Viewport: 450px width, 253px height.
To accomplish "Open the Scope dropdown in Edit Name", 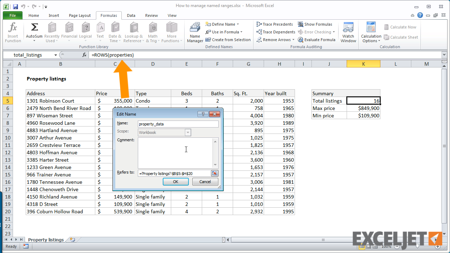I will (188, 132).
